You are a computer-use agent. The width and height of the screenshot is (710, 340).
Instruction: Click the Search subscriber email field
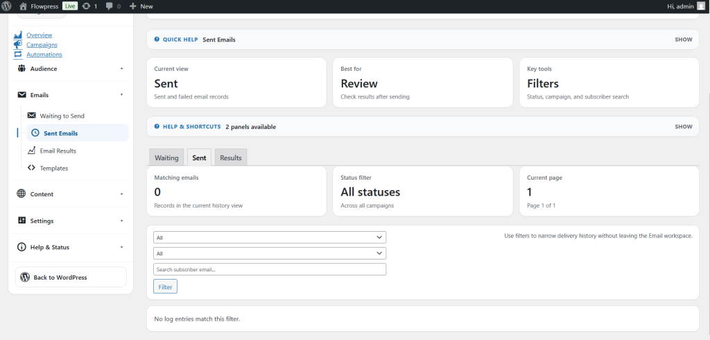coord(270,269)
